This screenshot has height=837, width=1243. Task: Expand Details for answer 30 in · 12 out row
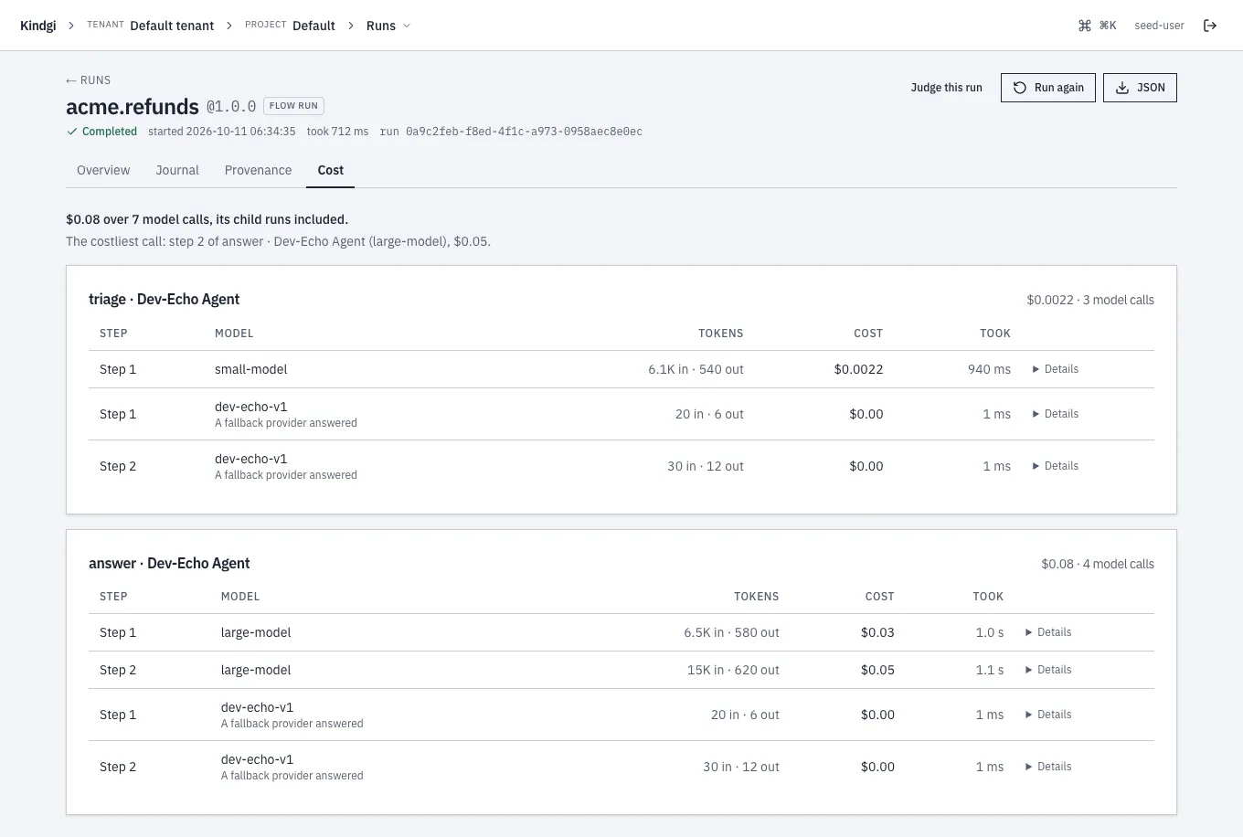1048,767
